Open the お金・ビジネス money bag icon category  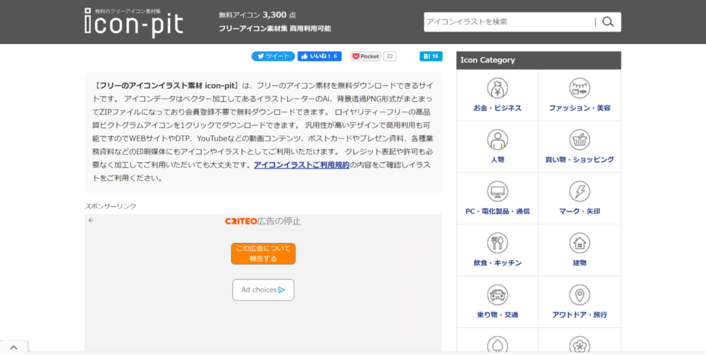coord(497,89)
